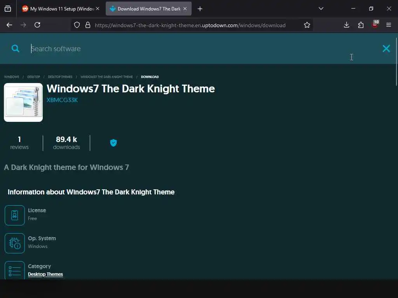Click the Download breadcrumb item
Screen dimensions: 398x298
[150, 77]
